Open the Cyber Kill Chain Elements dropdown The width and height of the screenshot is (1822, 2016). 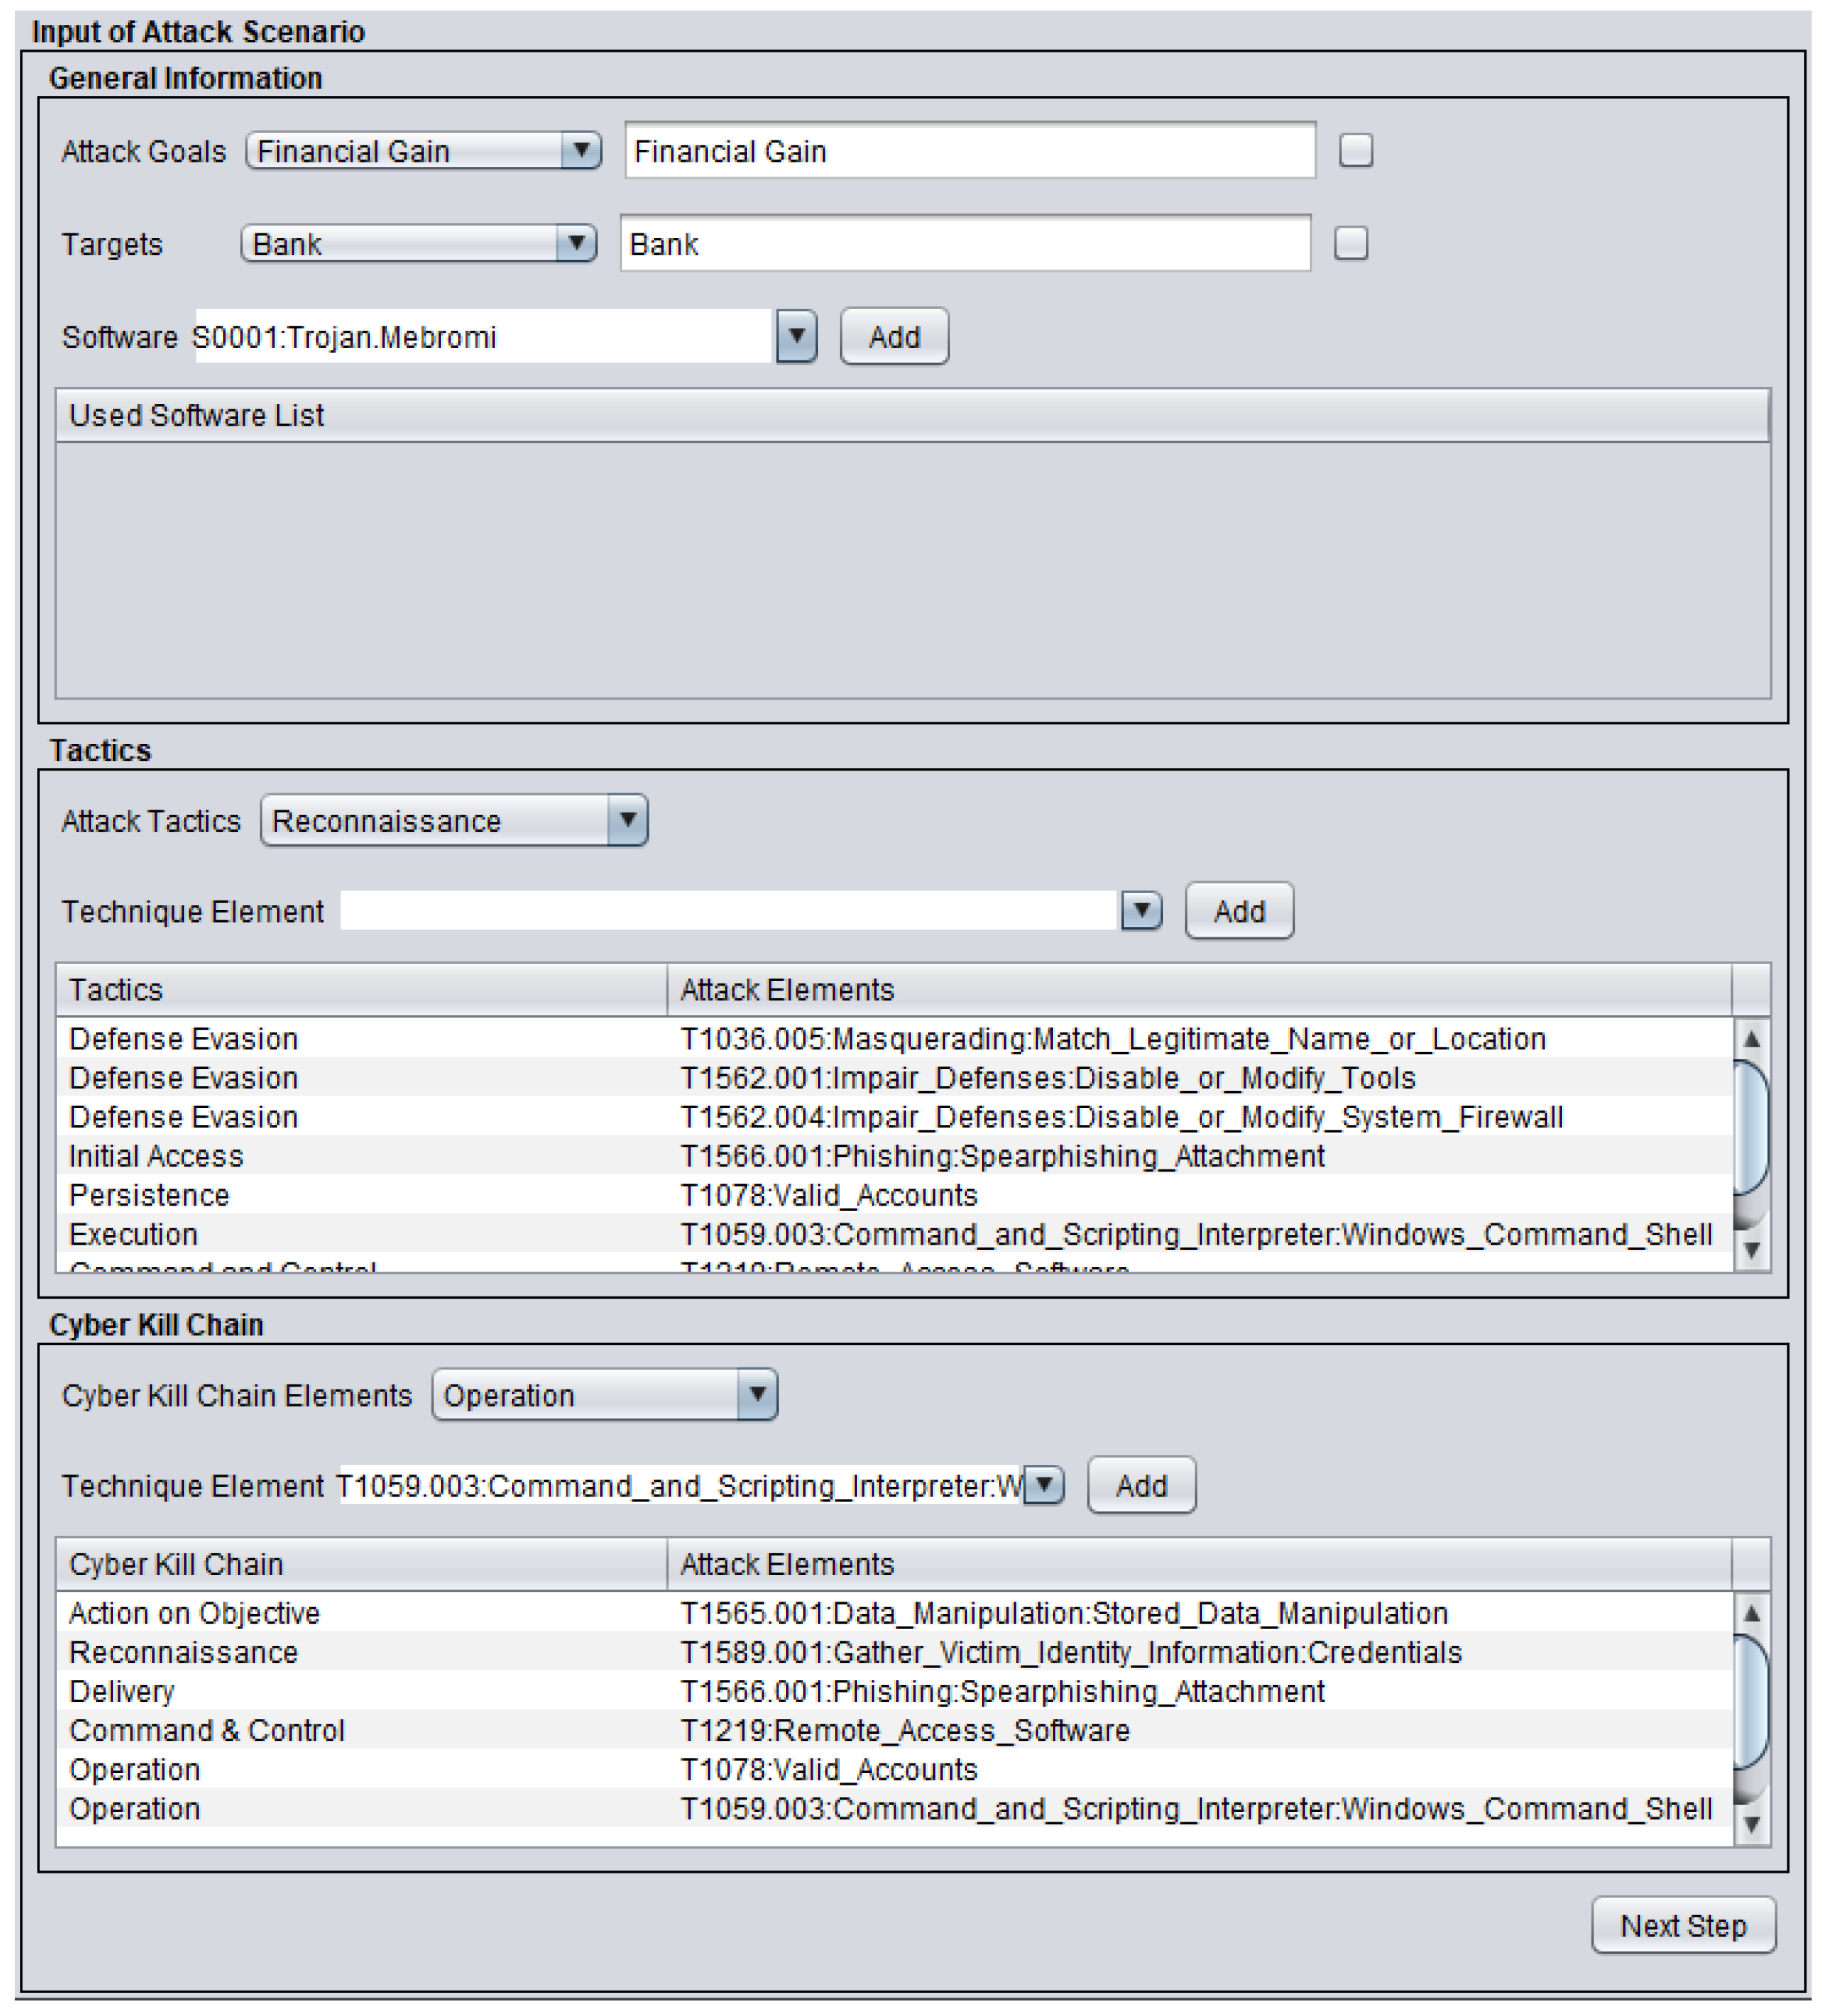[604, 1395]
